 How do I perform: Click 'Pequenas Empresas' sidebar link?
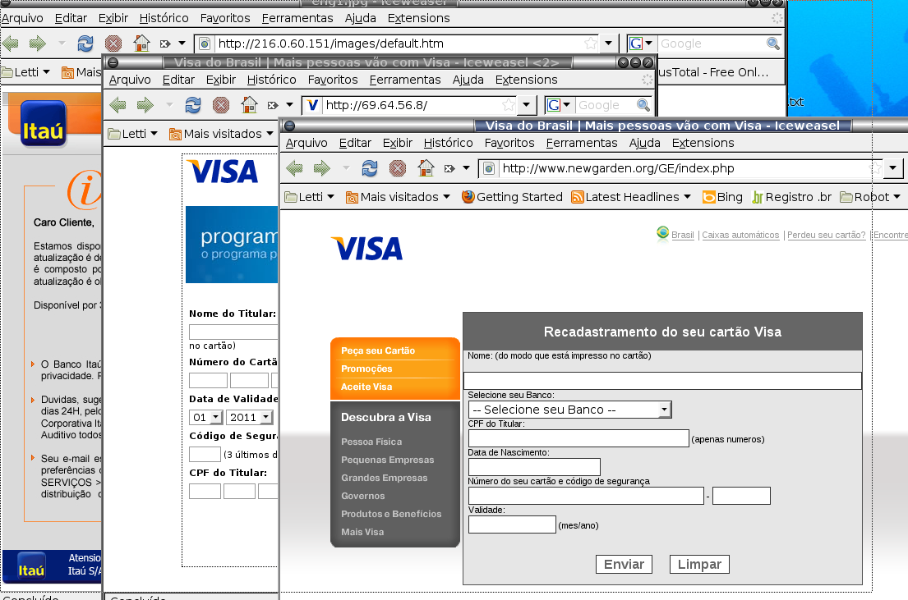click(x=387, y=460)
